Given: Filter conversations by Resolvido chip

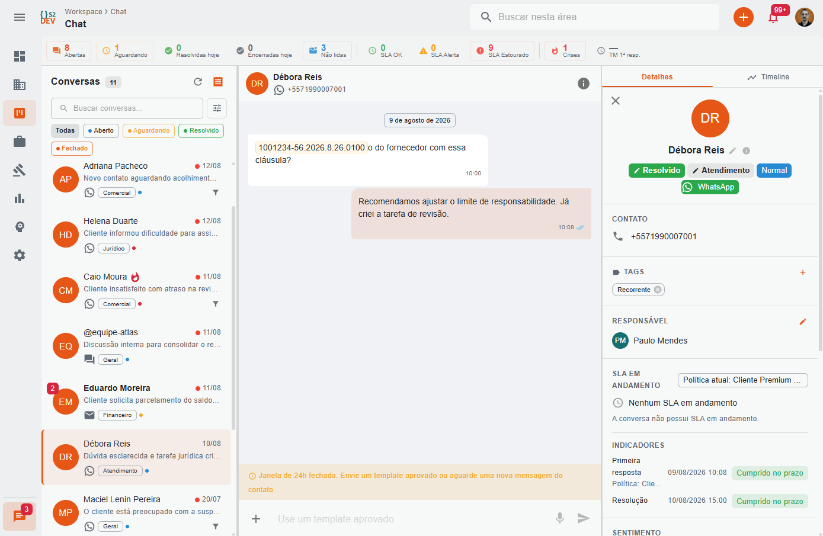Looking at the screenshot, I should 201,131.
